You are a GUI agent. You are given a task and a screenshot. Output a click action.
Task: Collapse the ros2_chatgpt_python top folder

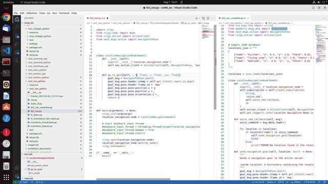(52, 29)
